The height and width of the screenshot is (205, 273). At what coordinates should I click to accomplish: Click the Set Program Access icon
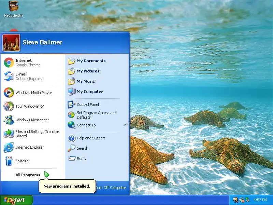[71, 115]
